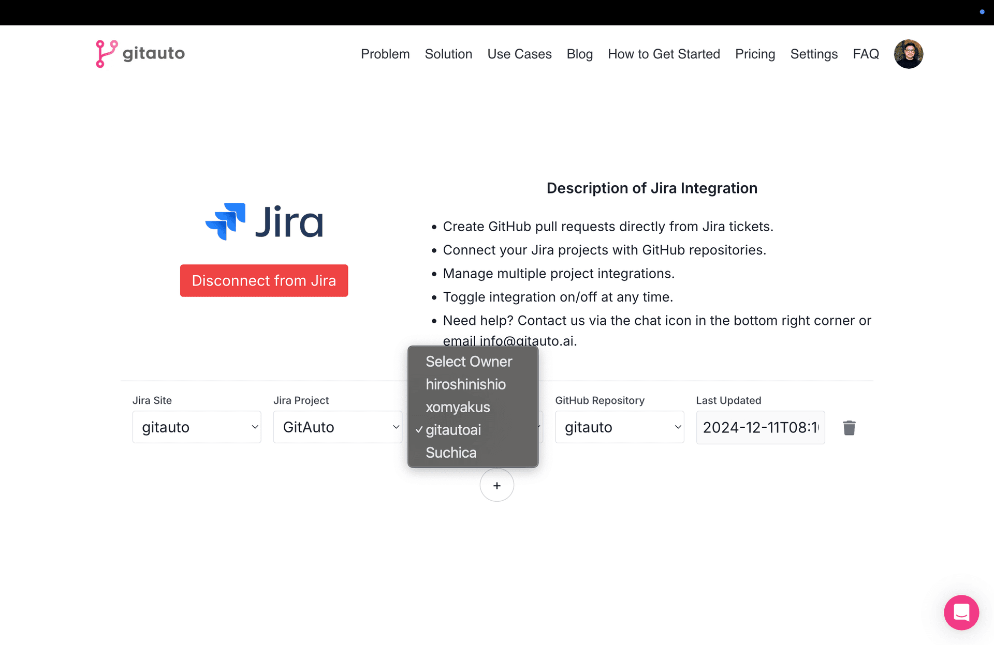
Task: Delete the integration row via trash icon
Action: pos(849,427)
